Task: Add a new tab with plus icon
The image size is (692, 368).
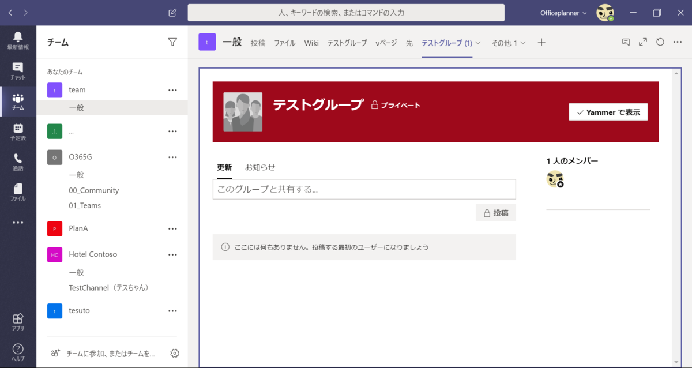Action: coord(541,42)
